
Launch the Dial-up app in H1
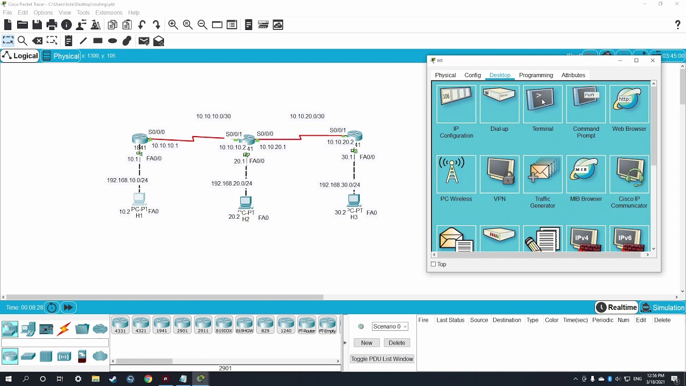pos(499,109)
